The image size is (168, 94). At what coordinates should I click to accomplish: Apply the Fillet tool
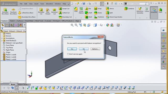coord(76,10)
